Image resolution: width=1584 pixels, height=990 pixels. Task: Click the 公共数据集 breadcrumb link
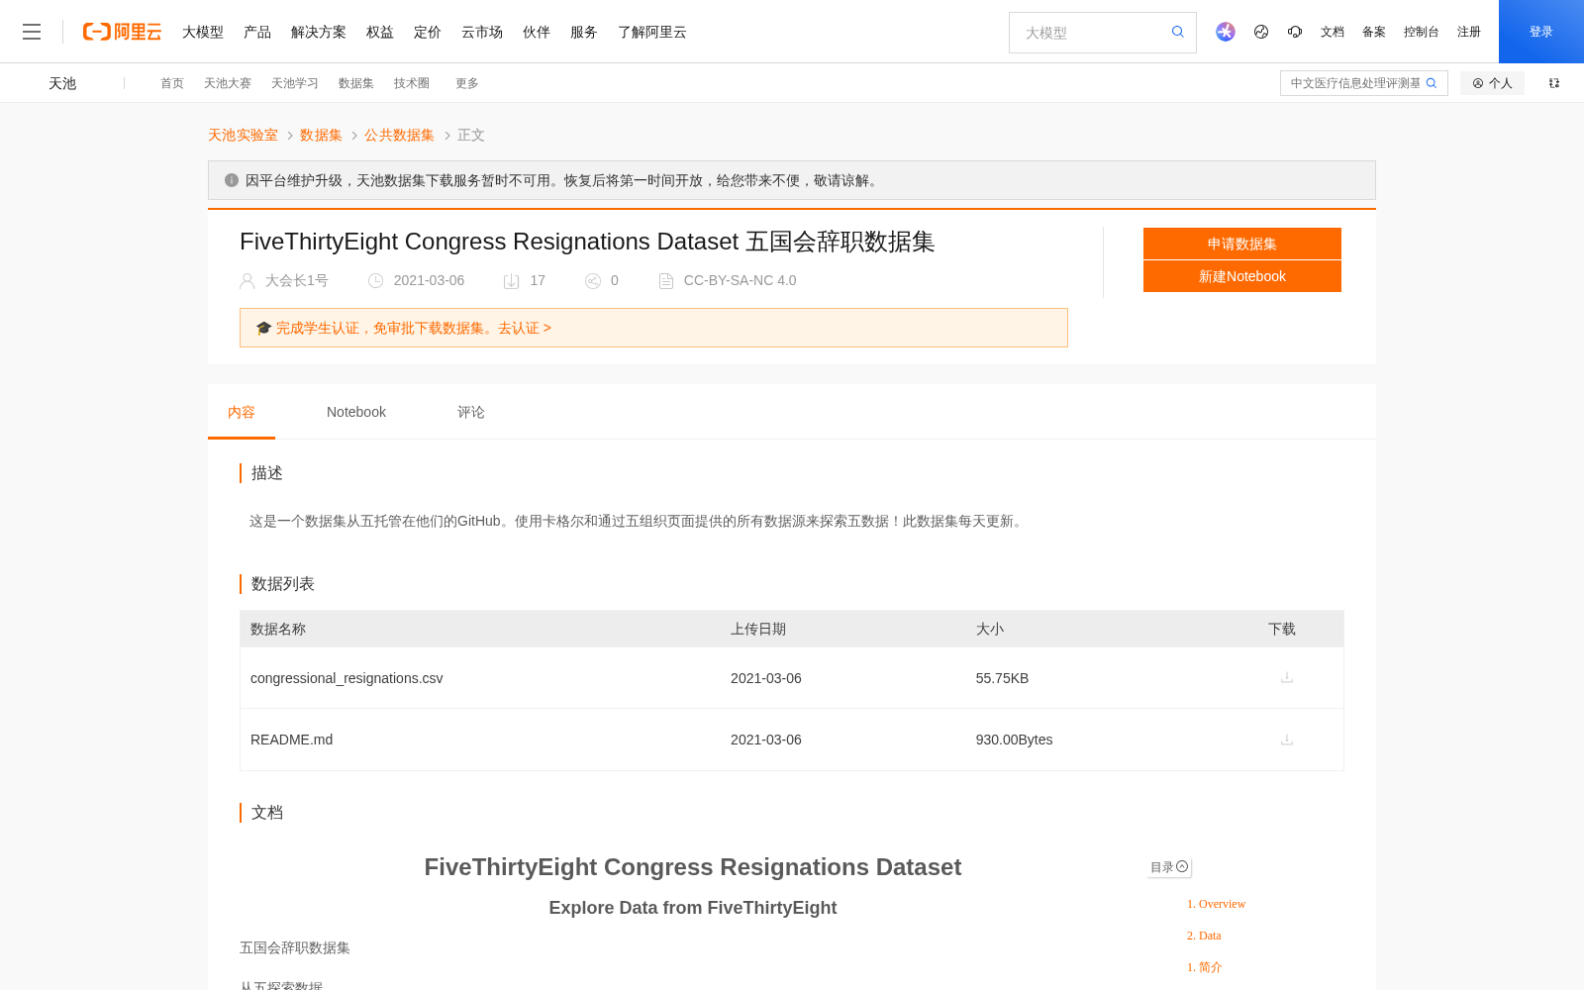point(399,135)
